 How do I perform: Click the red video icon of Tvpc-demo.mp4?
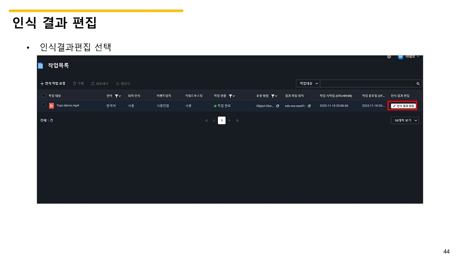(52, 106)
